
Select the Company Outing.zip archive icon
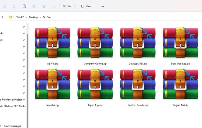pyautogui.click(x=95, y=42)
